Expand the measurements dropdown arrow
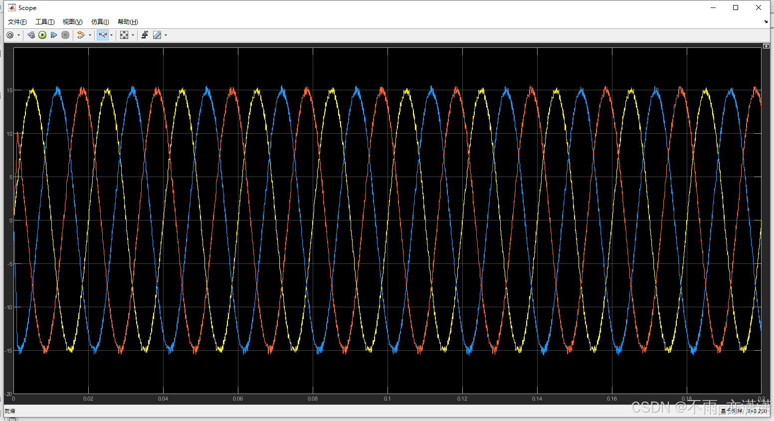 [166, 35]
